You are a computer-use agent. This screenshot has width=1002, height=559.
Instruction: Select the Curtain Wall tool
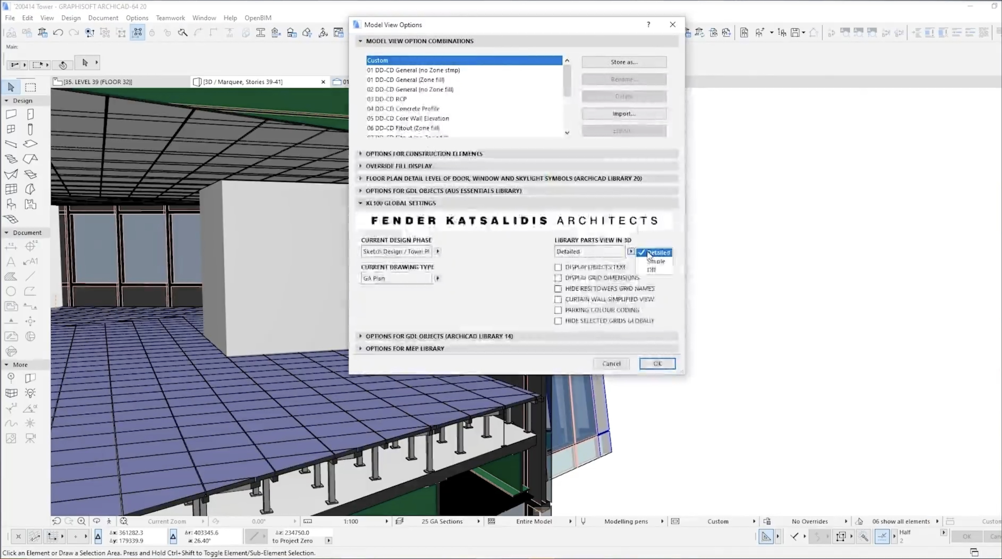(x=11, y=189)
